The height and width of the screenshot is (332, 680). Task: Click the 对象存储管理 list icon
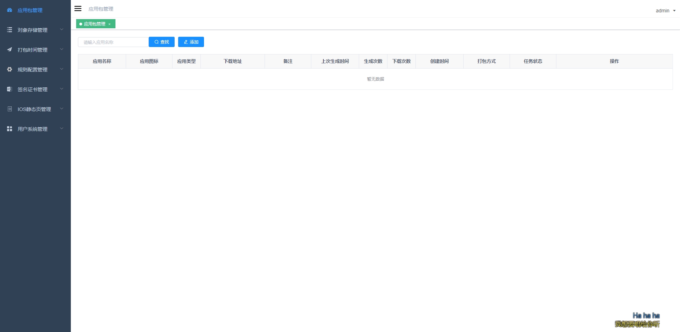click(x=10, y=30)
